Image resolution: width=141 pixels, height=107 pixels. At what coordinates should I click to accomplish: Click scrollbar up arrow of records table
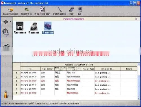coord(138,64)
